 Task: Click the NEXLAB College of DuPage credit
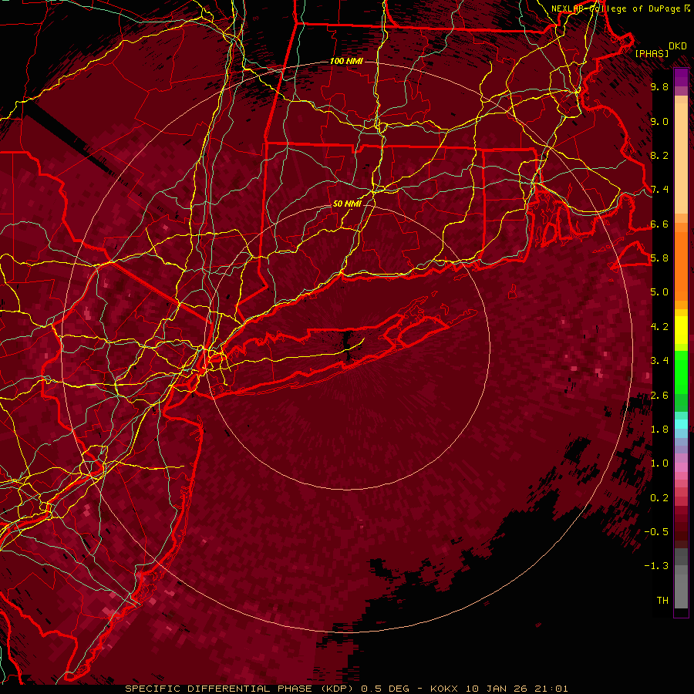(x=620, y=8)
